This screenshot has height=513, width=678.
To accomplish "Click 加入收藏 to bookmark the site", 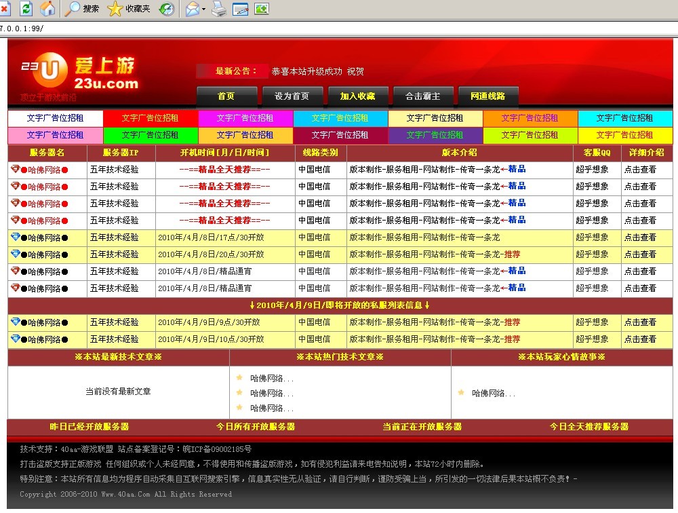I will click(x=358, y=96).
